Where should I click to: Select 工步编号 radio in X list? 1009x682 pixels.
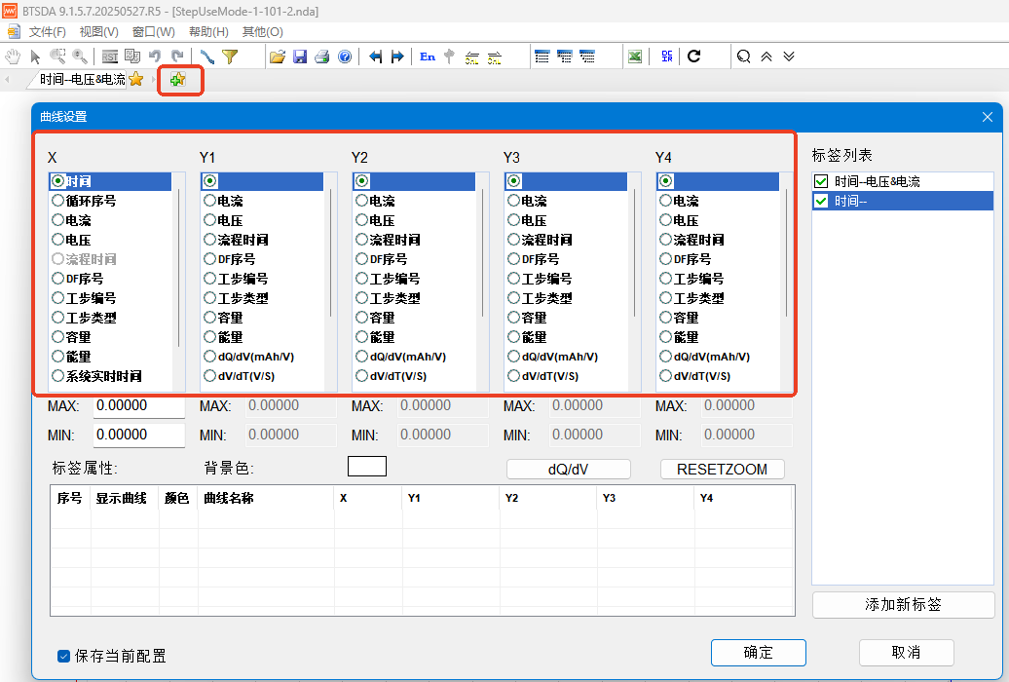pyautogui.click(x=57, y=298)
